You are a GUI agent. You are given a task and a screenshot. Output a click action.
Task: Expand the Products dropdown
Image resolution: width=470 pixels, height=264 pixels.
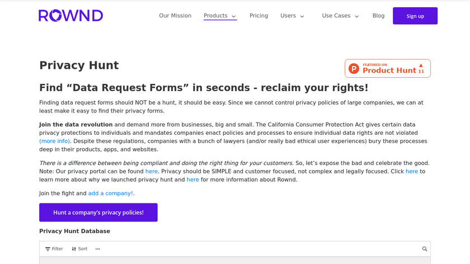[x=220, y=16]
